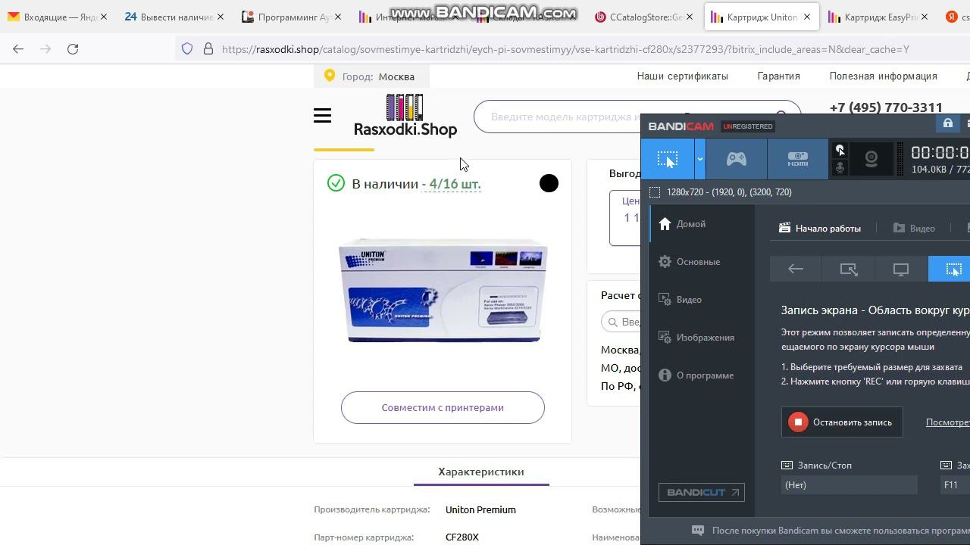Click the browser address bar URL
The width and height of the screenshot is (970, 545).
pos(565,49)
